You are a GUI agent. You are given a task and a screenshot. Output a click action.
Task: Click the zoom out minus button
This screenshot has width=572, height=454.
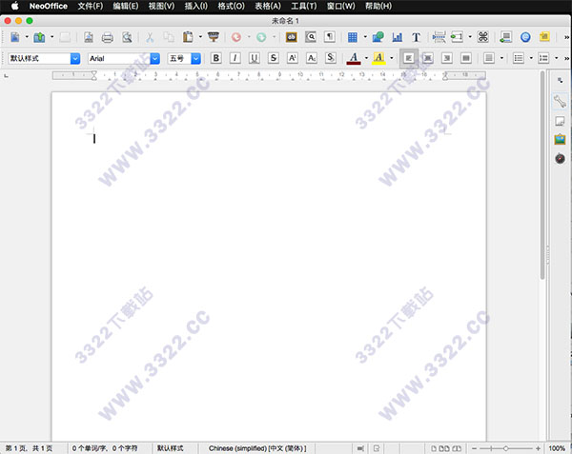click(x=474, y=448)
